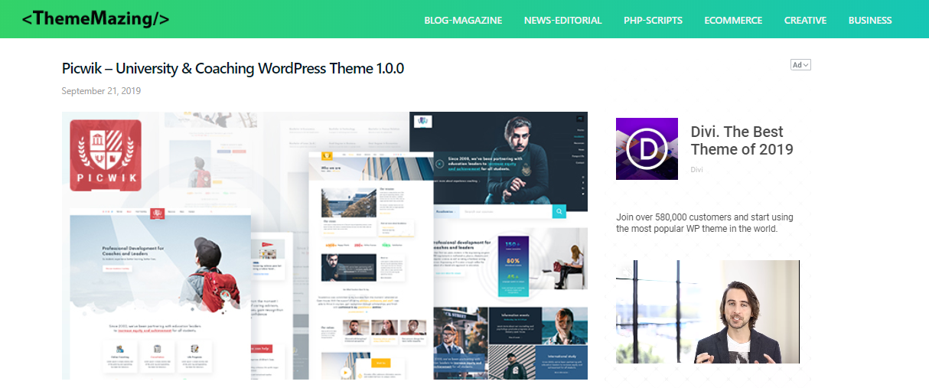
Task: Click the Picwik University theme post title
Action: point(233,68)
